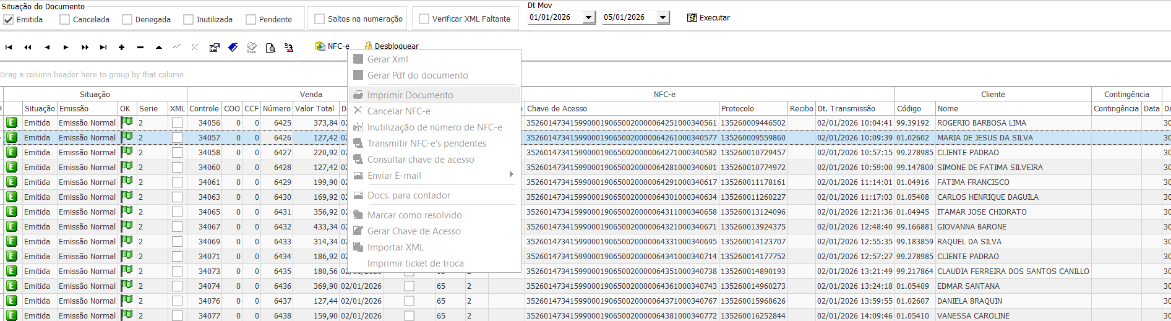Go to next record arrow
This screenshot has height=321, width=1171.
66,47
